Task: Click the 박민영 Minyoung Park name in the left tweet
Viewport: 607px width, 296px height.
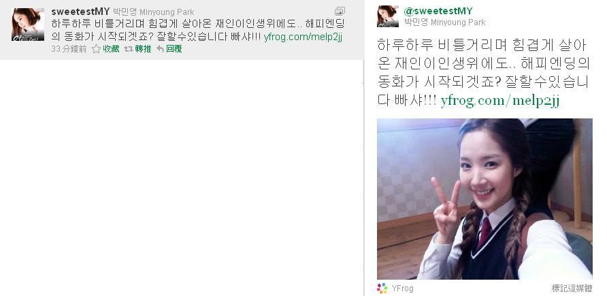Action: [x=154, y=12]
